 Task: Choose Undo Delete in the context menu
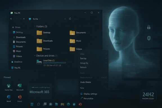tap(85, 82)
